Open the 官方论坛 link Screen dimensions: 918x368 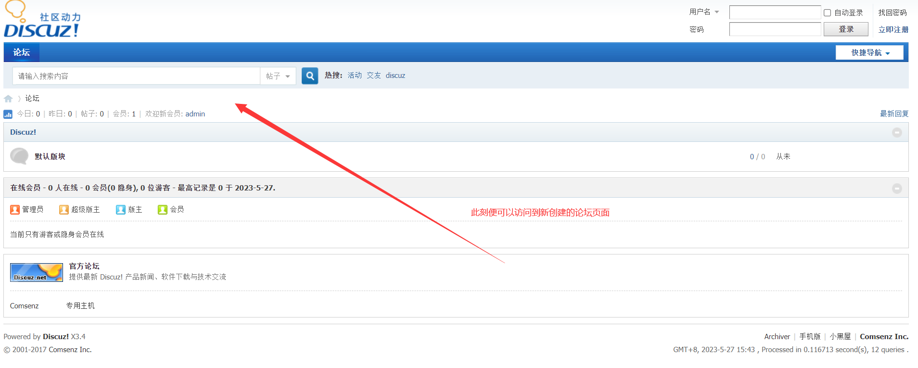point(84,266)
